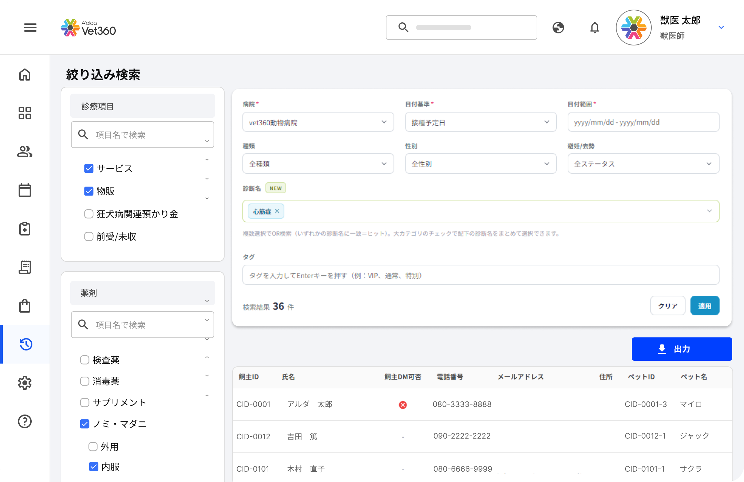Open the help question mark icon

tap(25, 421)
